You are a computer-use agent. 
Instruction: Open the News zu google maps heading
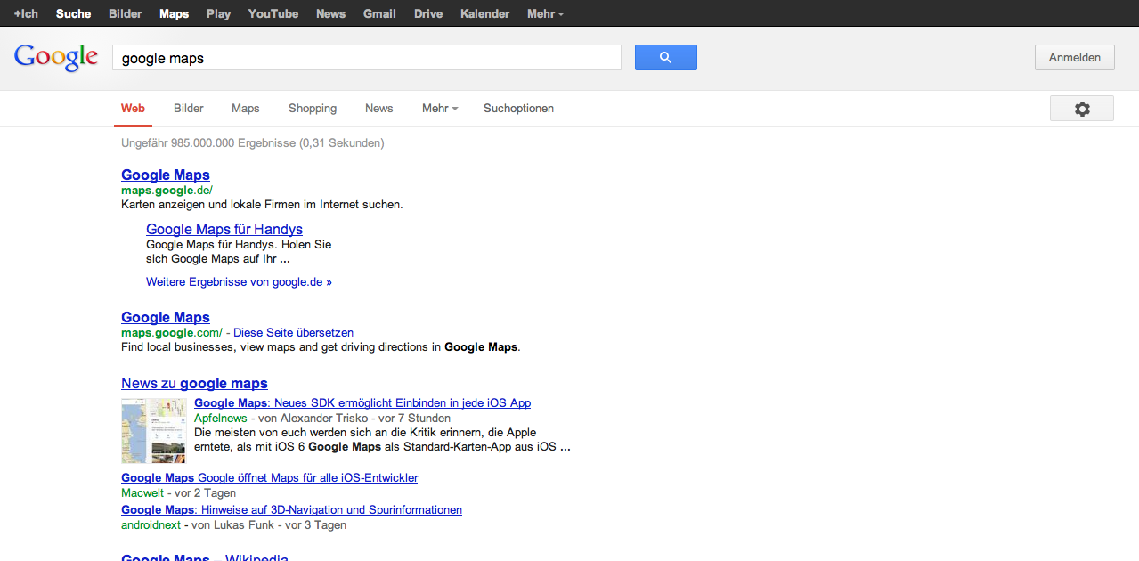click(194, 383)
